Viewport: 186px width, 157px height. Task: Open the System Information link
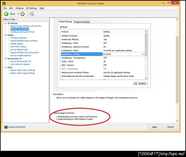coord(16,127)
